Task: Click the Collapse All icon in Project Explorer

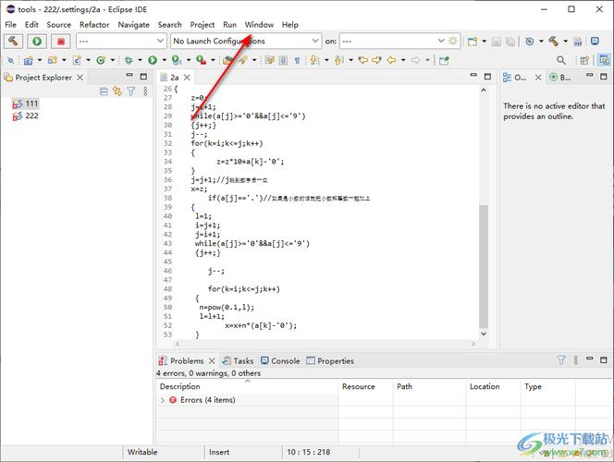Action: (x=104, y=91)
